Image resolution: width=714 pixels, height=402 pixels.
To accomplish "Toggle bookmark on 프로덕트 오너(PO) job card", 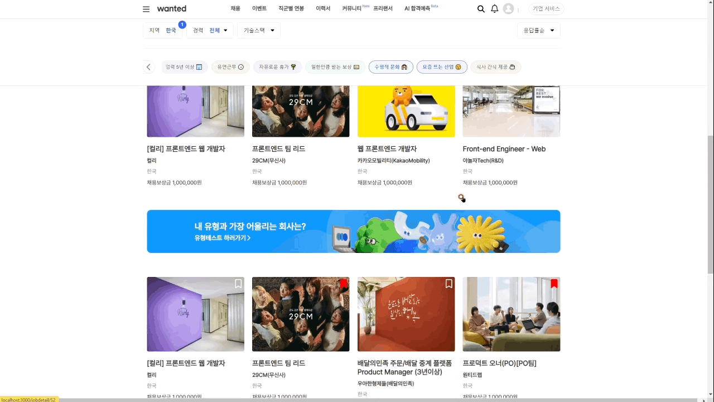I will [x=554, y=284].
